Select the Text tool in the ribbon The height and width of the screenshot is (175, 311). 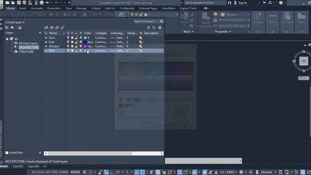pyautogui.click(x=85, y=15)
